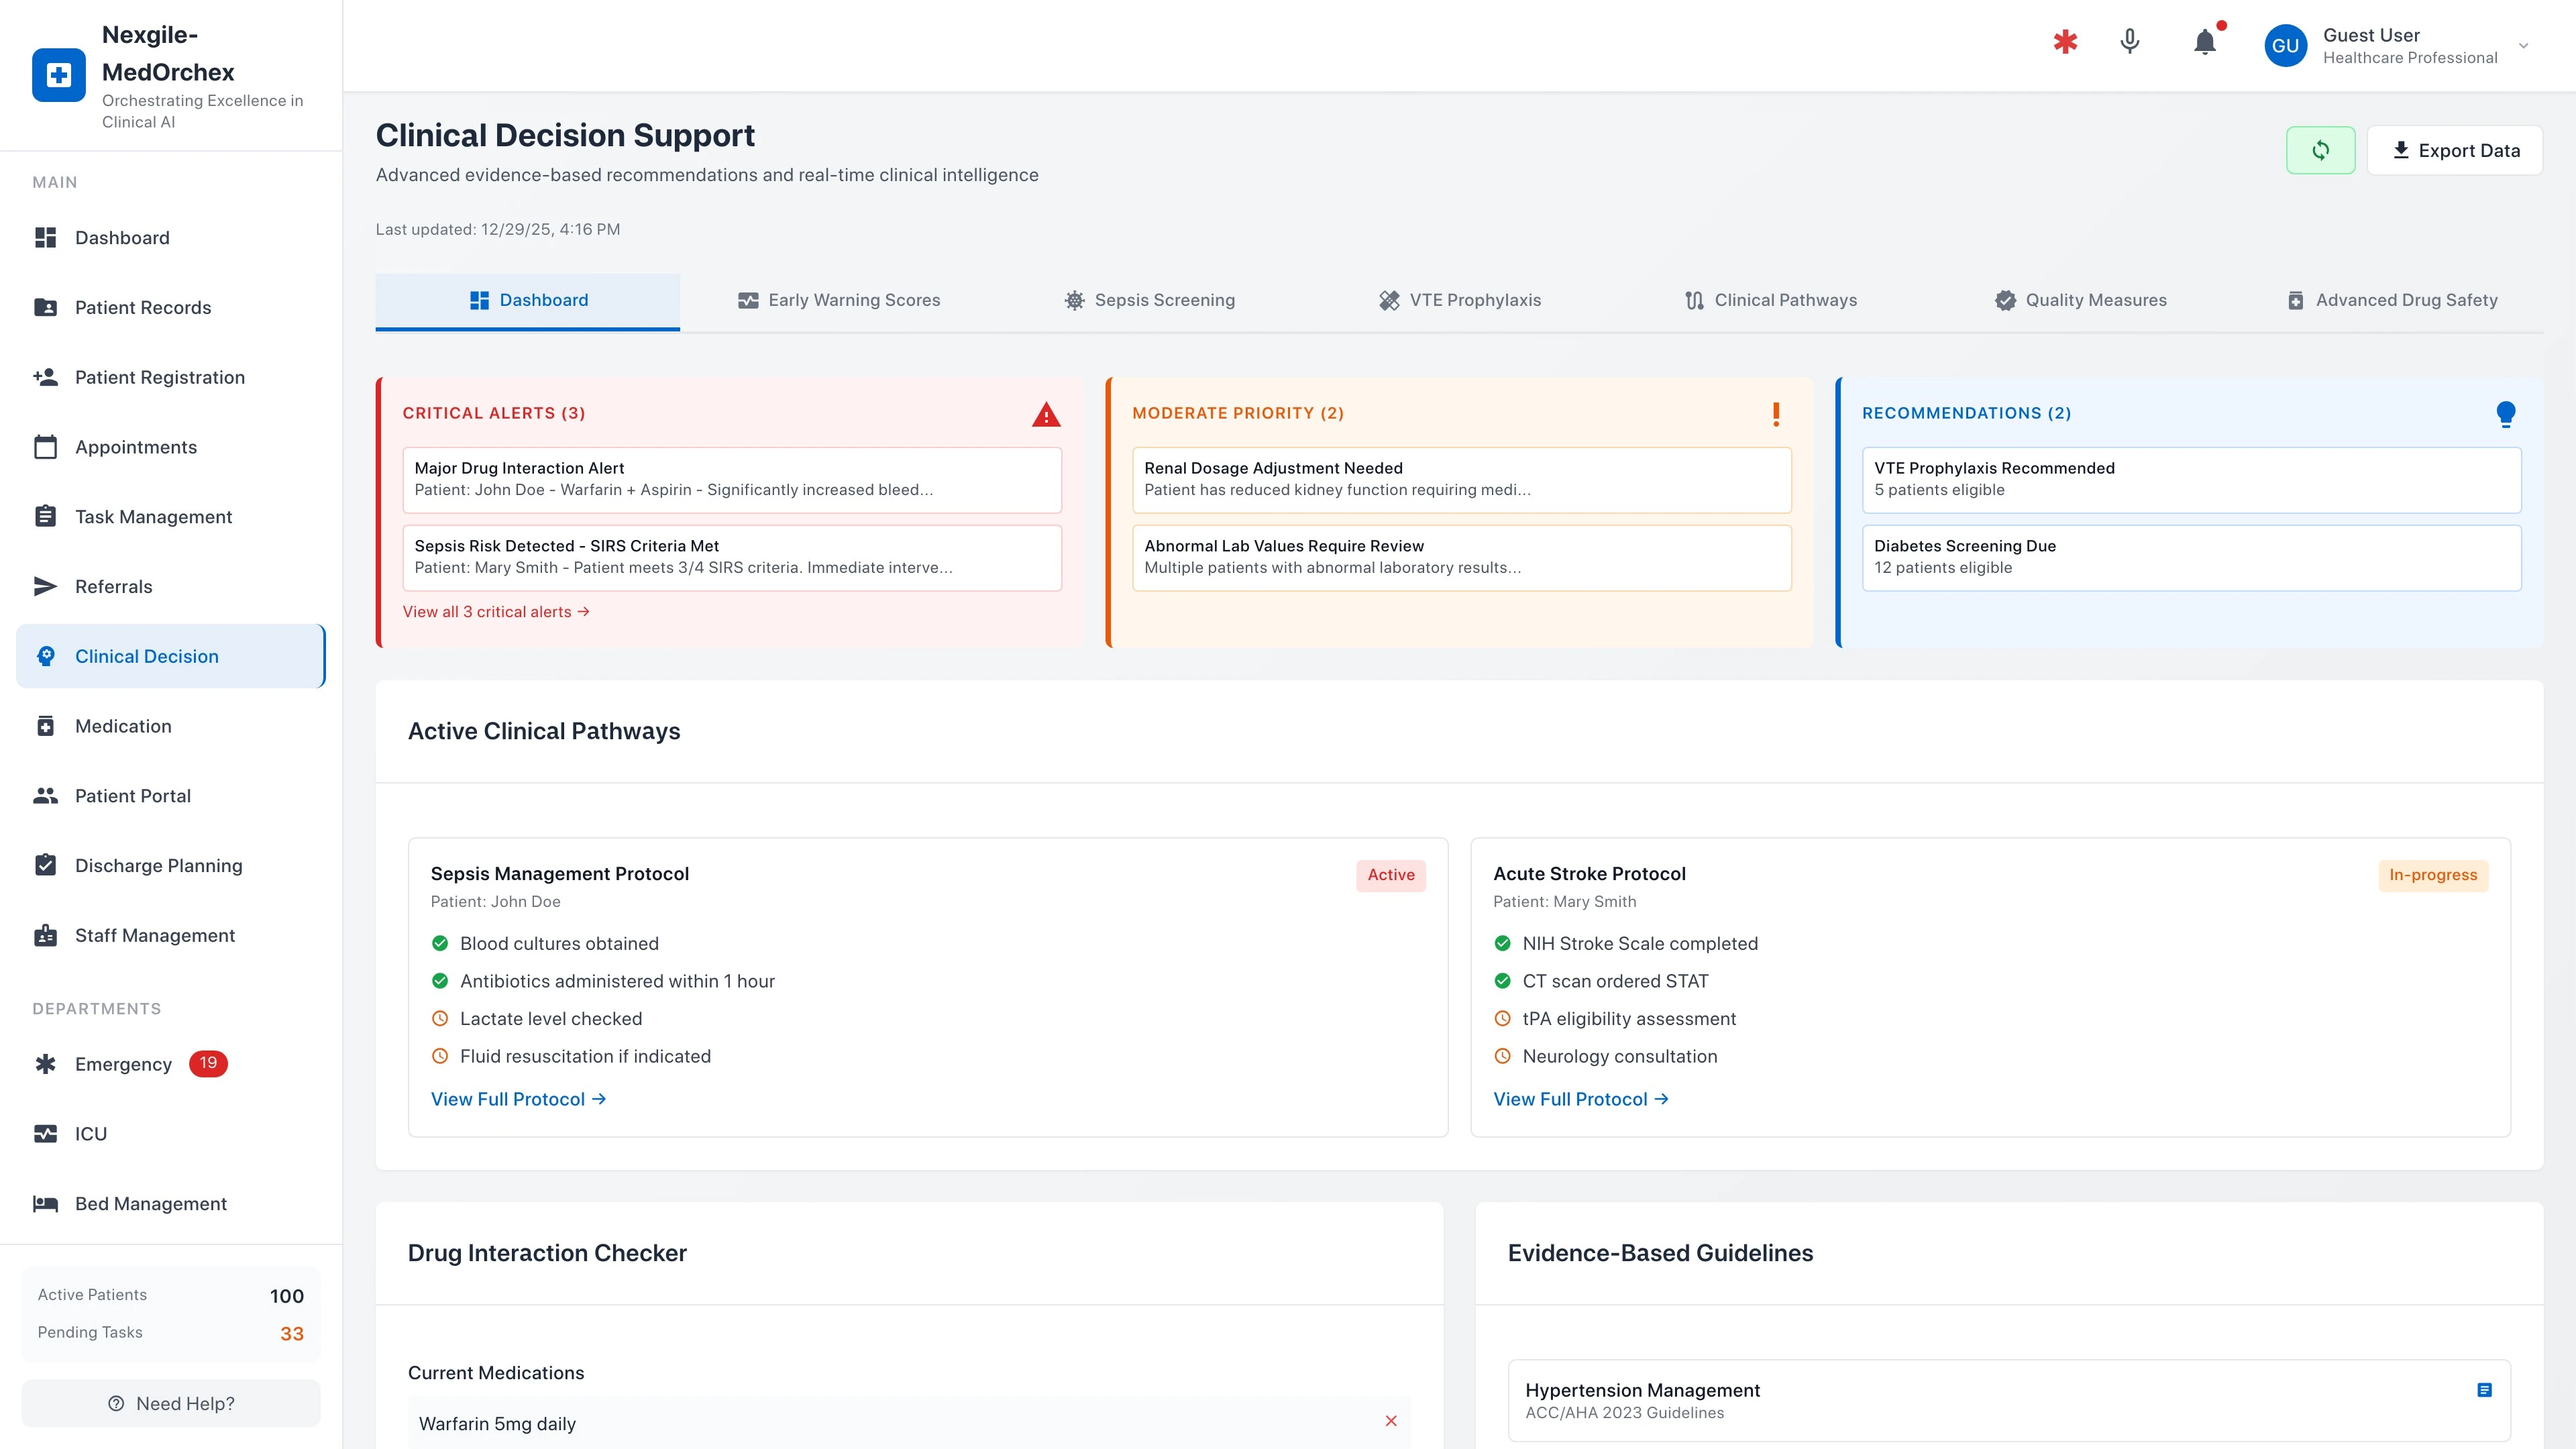Remove Warfarin 5mg daily medication

(x=1391, y=1421)
